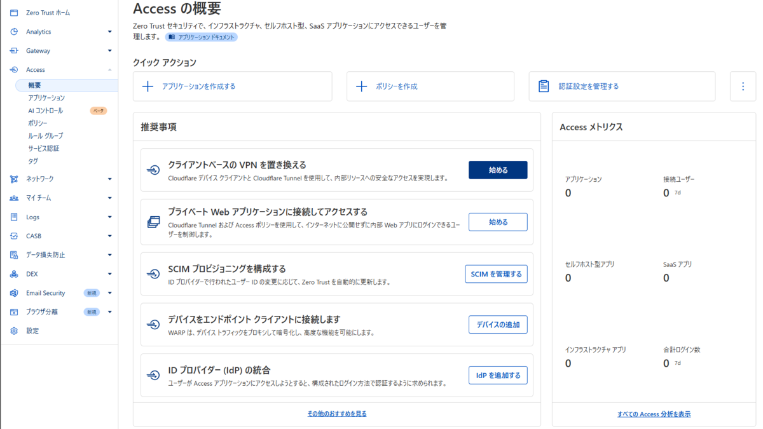Viewport: 763px width, 429px height.
Task: Click 始める for プライベート Web アプリケーション
Action: click(x=498, y=222)
